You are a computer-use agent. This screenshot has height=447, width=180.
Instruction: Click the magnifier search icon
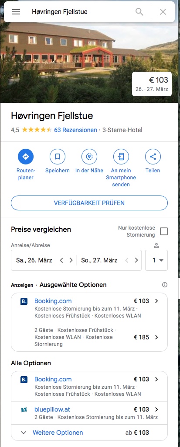139,12
